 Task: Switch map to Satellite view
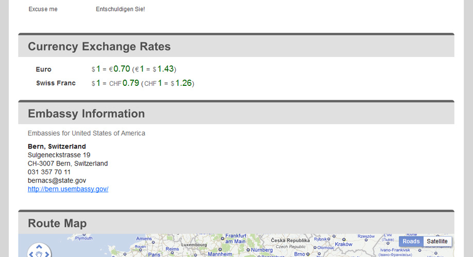[437, 242]
